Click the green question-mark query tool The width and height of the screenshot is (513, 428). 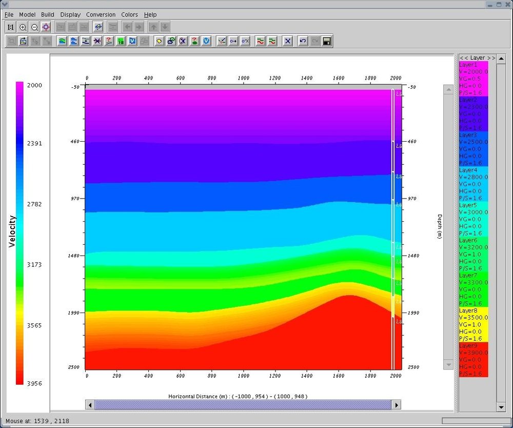pos(195,41)
